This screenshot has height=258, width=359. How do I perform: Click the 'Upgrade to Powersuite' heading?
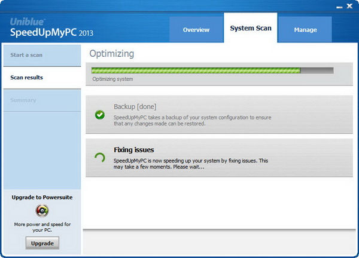point(42,197)
